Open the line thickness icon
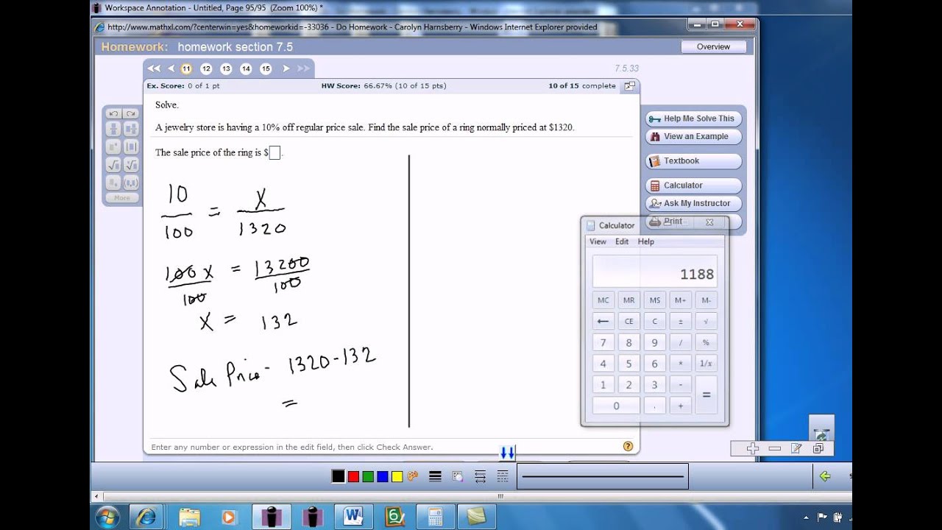The width and height of the screenshot is (942, 530). tap(435, 476)
